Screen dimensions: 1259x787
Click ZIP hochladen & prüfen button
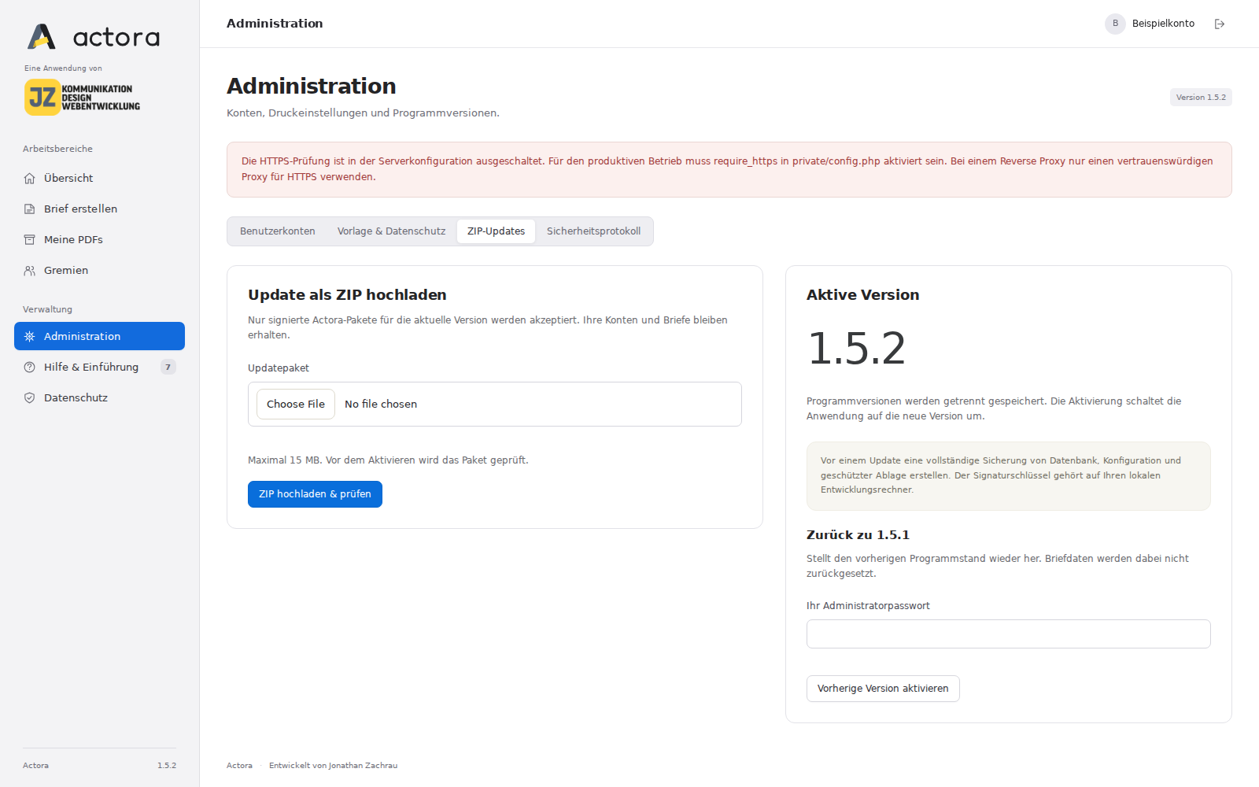(x=315, y=494)
